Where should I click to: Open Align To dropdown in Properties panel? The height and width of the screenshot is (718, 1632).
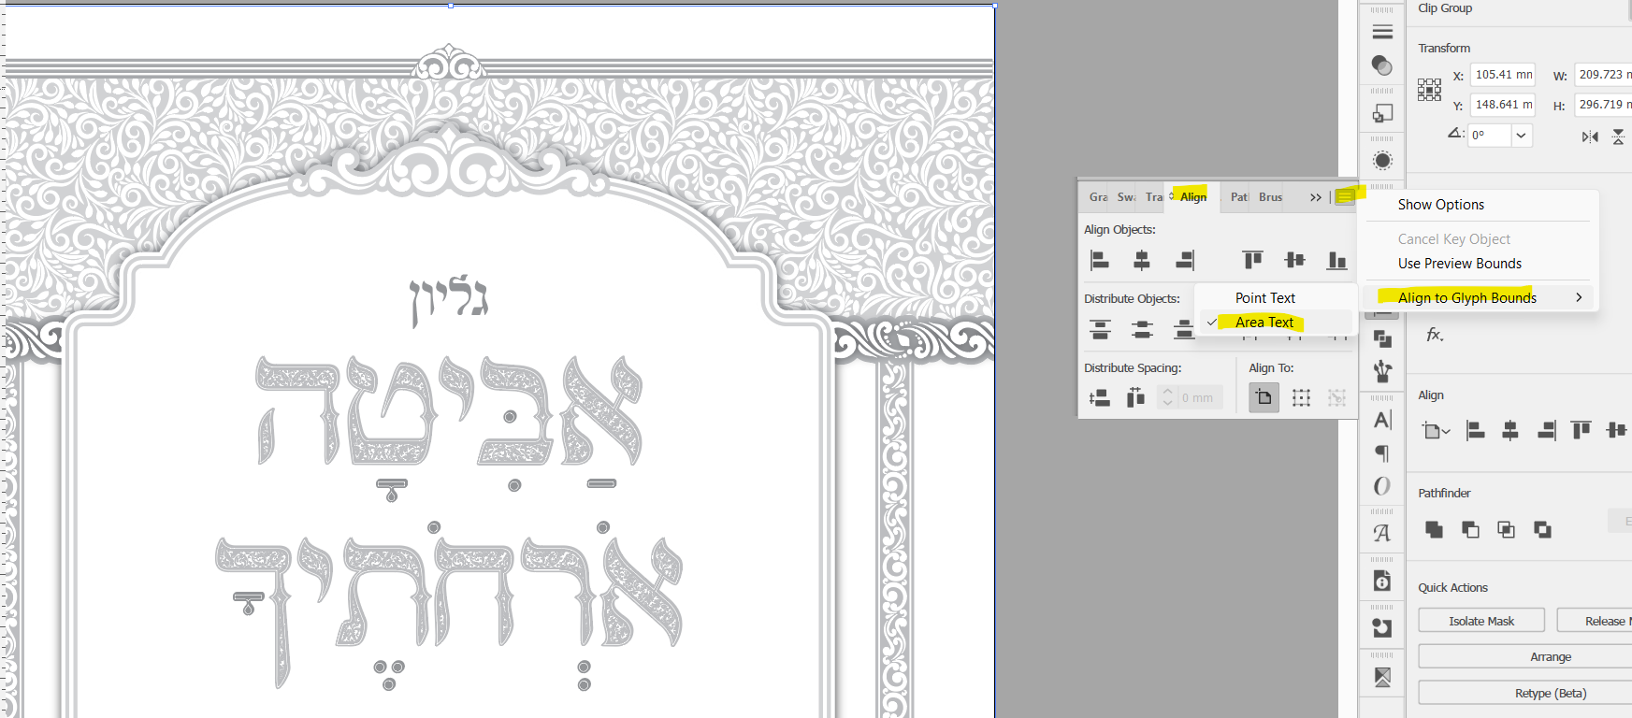[x=1436, y=431]
